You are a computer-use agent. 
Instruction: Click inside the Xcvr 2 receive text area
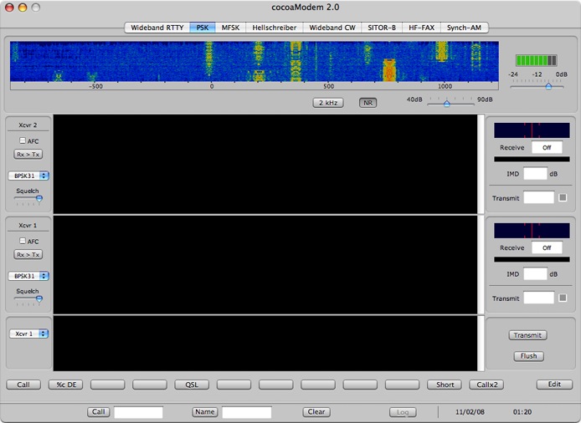click(x=265, y=164)
